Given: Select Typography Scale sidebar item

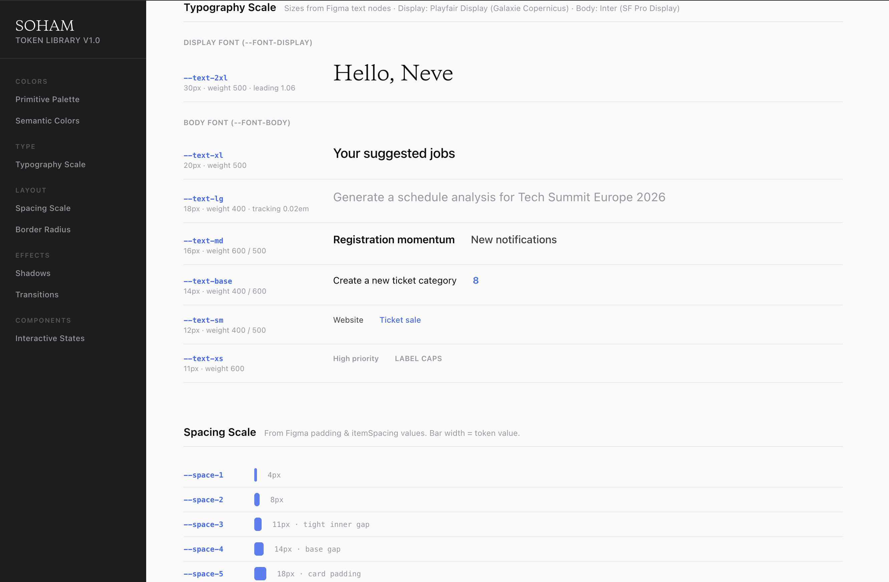Looking at the screenshot, I should [50, 165].
